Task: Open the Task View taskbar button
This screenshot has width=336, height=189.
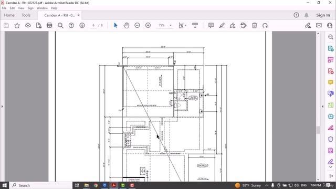Action: pyautogui.click(x=77, y=185)
